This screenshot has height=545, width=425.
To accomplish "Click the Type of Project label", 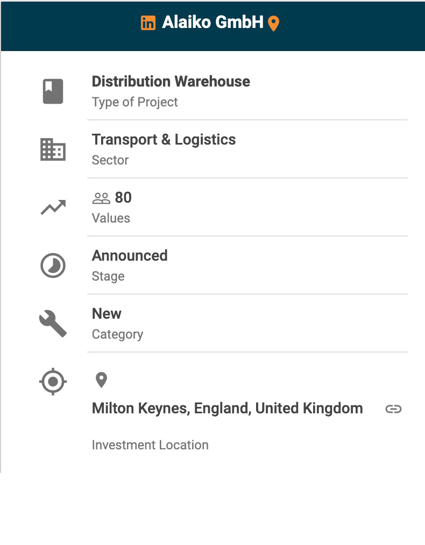I will point(134,102).
